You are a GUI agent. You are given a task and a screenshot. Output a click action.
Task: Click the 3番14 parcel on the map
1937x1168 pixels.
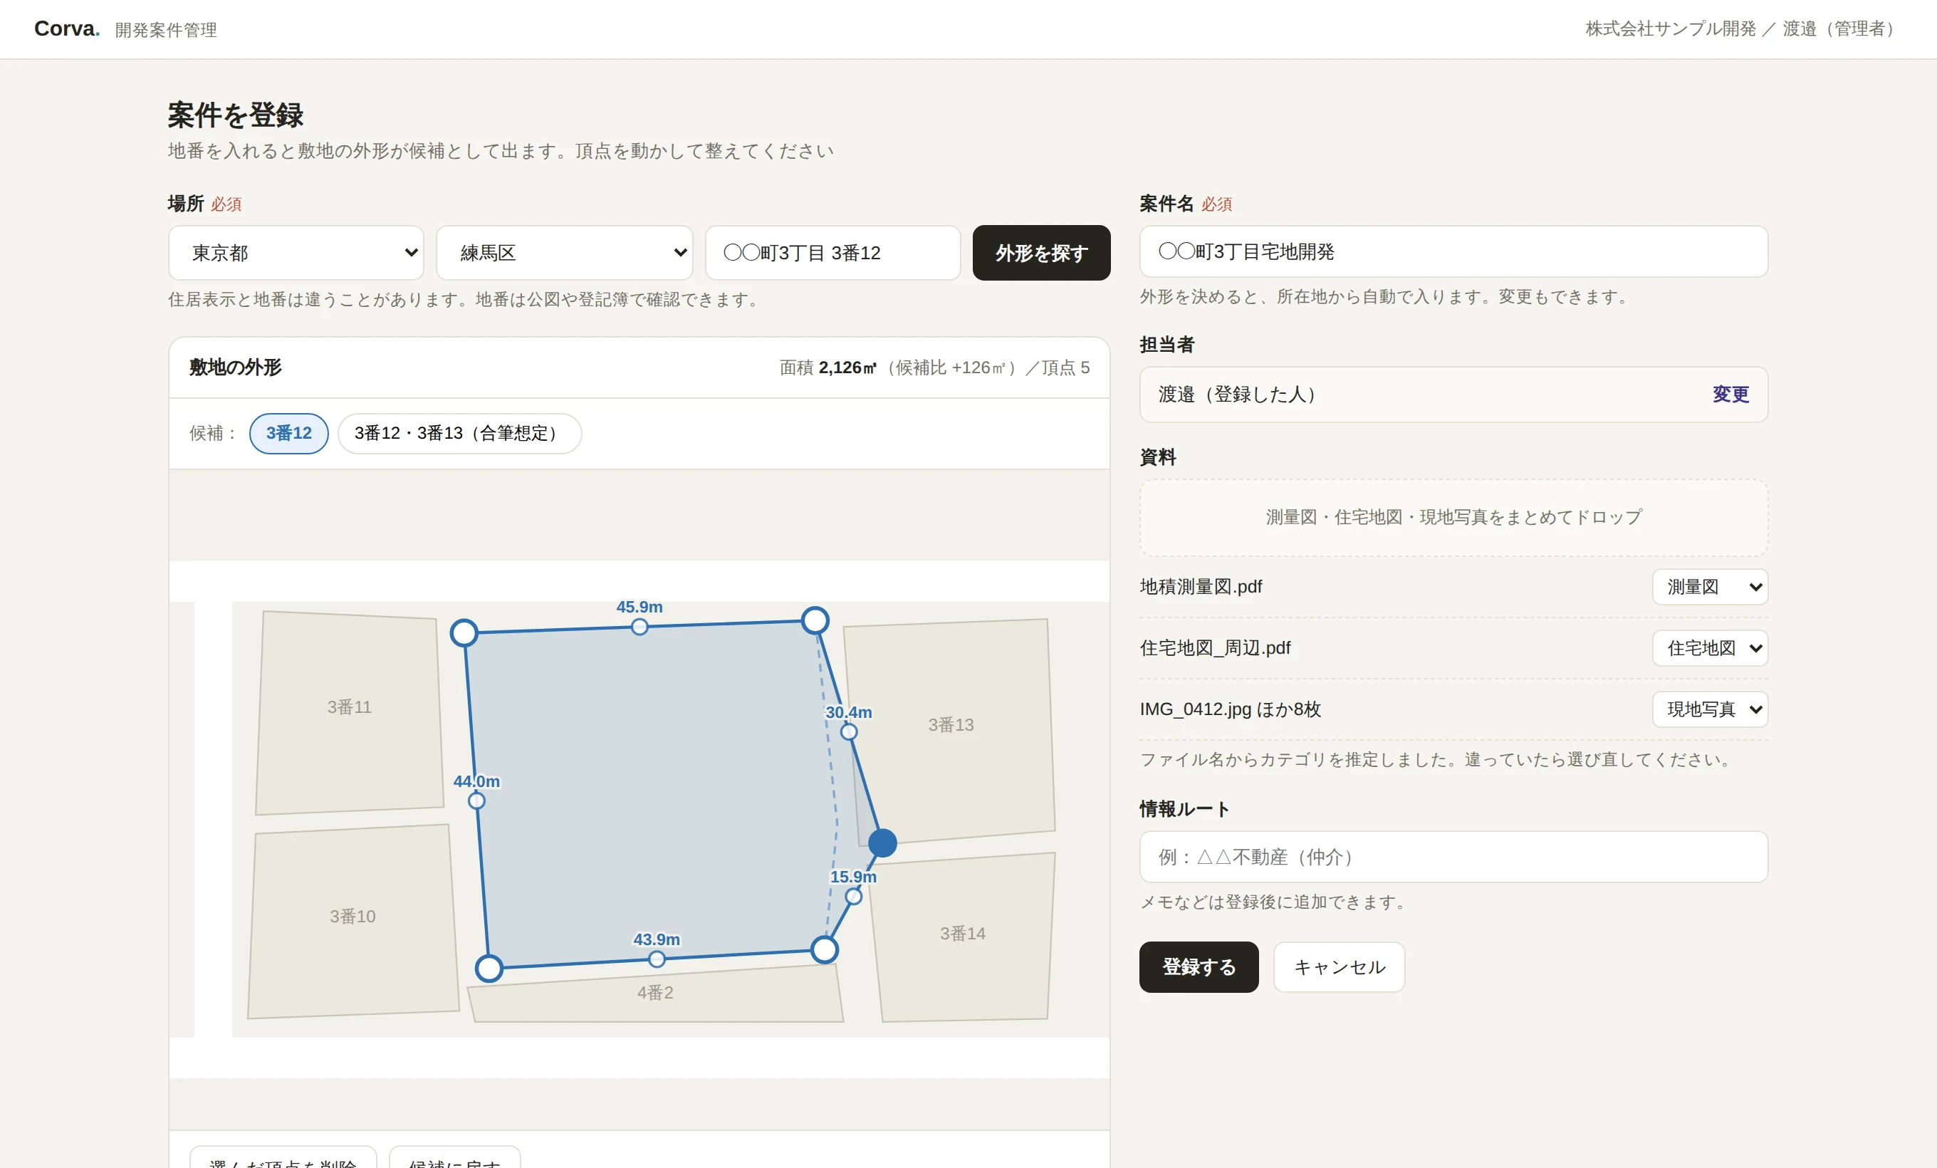pos(963,937)
